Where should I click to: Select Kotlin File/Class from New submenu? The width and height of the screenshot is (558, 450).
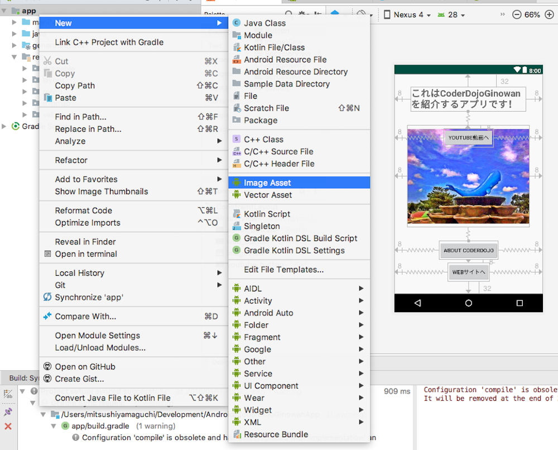(274, 47)
